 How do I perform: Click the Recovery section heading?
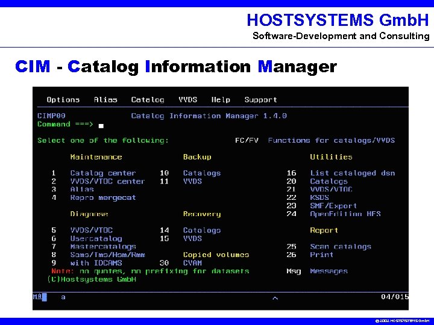[x=202, y=214]
